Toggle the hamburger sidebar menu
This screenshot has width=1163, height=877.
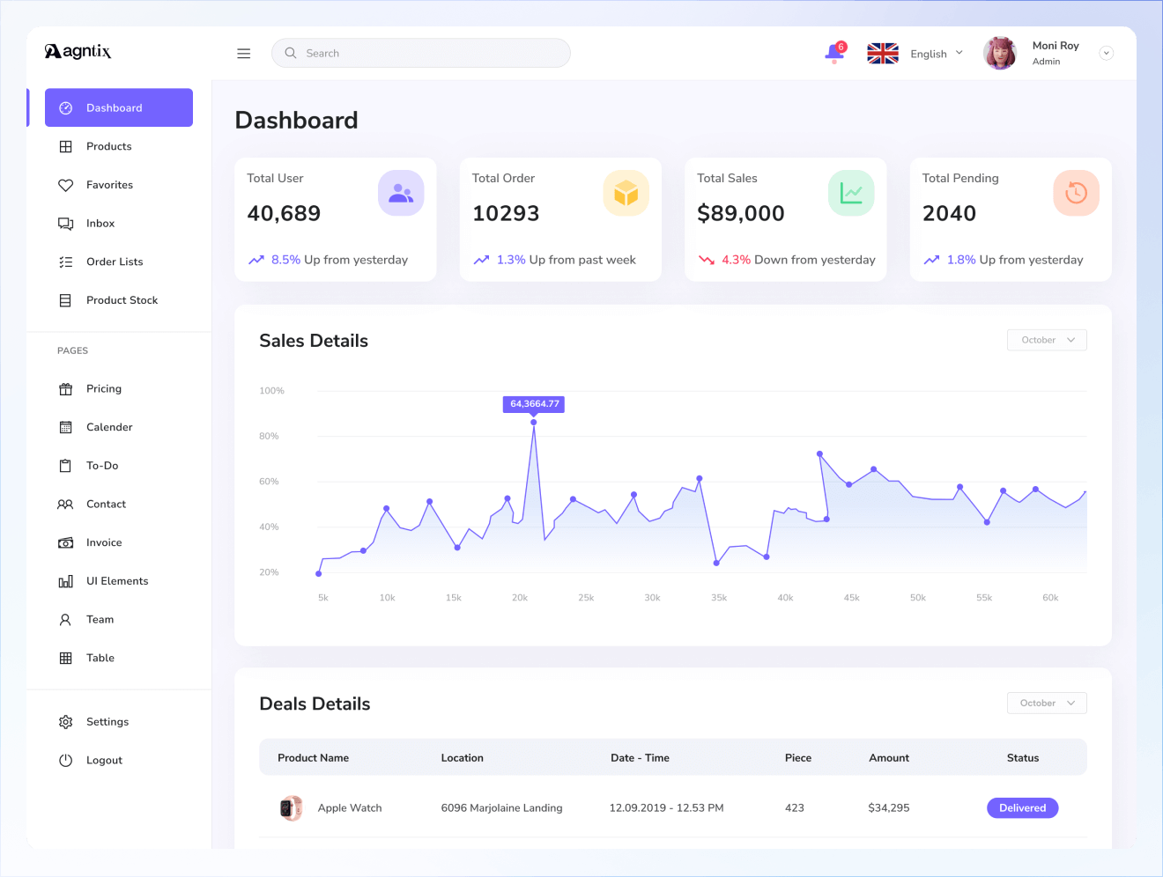[x=244, y=54]
